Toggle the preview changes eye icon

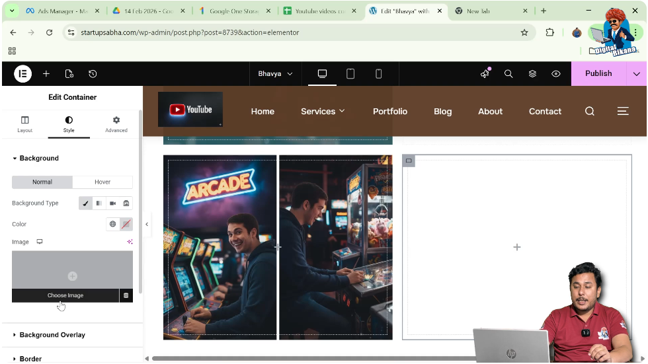(556, 74)
